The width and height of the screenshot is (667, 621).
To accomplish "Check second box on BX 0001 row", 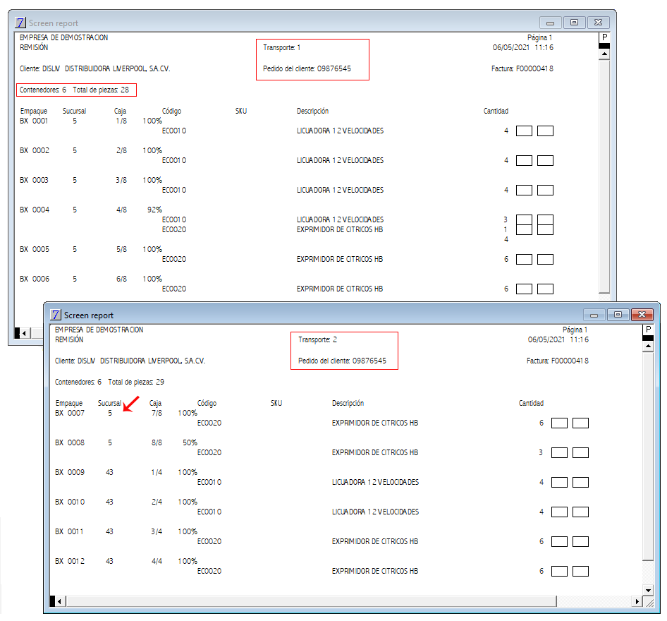I will click(x=545, y=131).
